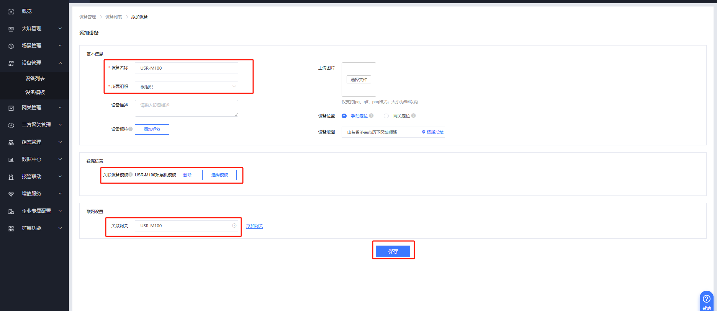717x311 pixels.
Task: Open the 所属组织 dropdown
Action: tap(187, 87)
